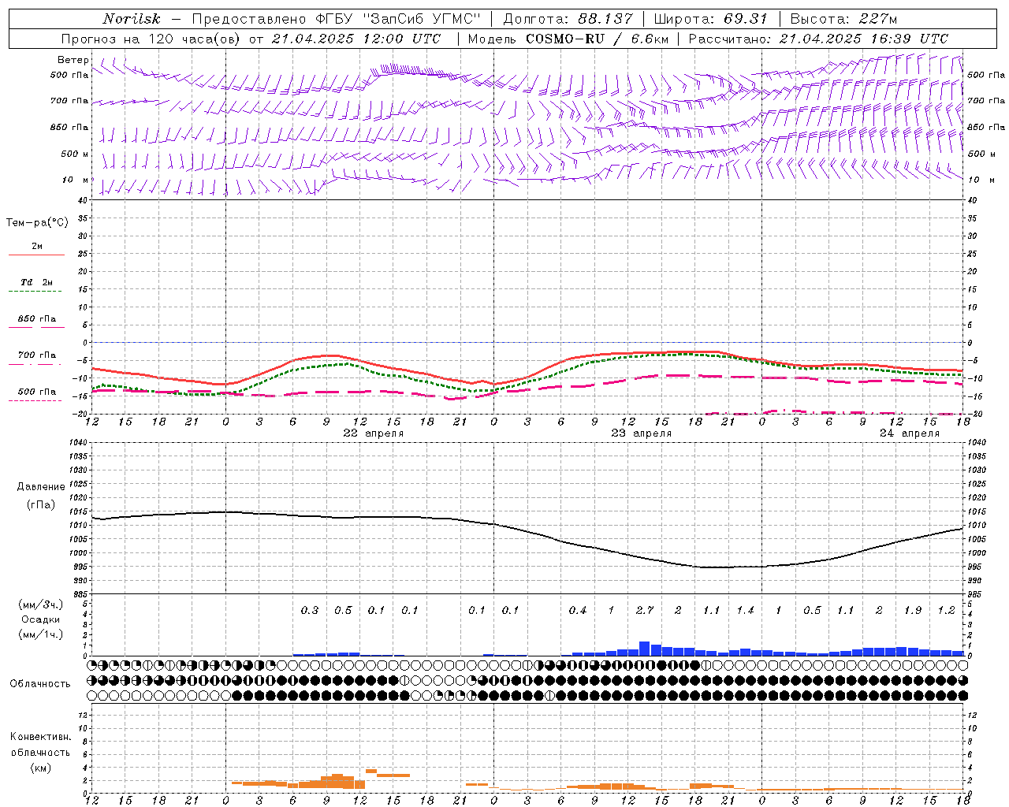Click the Тем-ра(°C) axis label
The height and width of the screenshot is (807, 1009).
(37, 223)
